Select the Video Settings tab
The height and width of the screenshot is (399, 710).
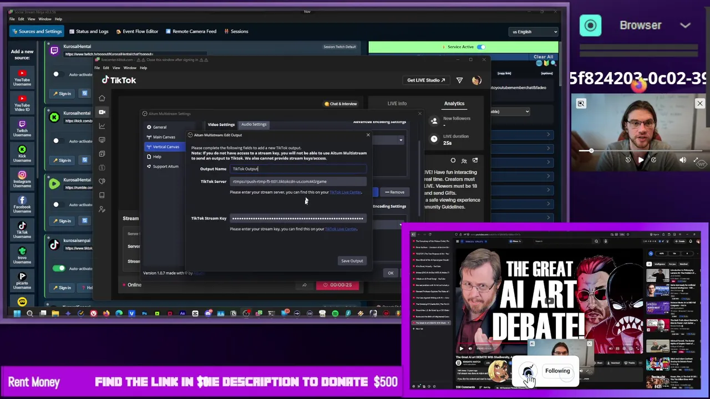tap(221, 125)
